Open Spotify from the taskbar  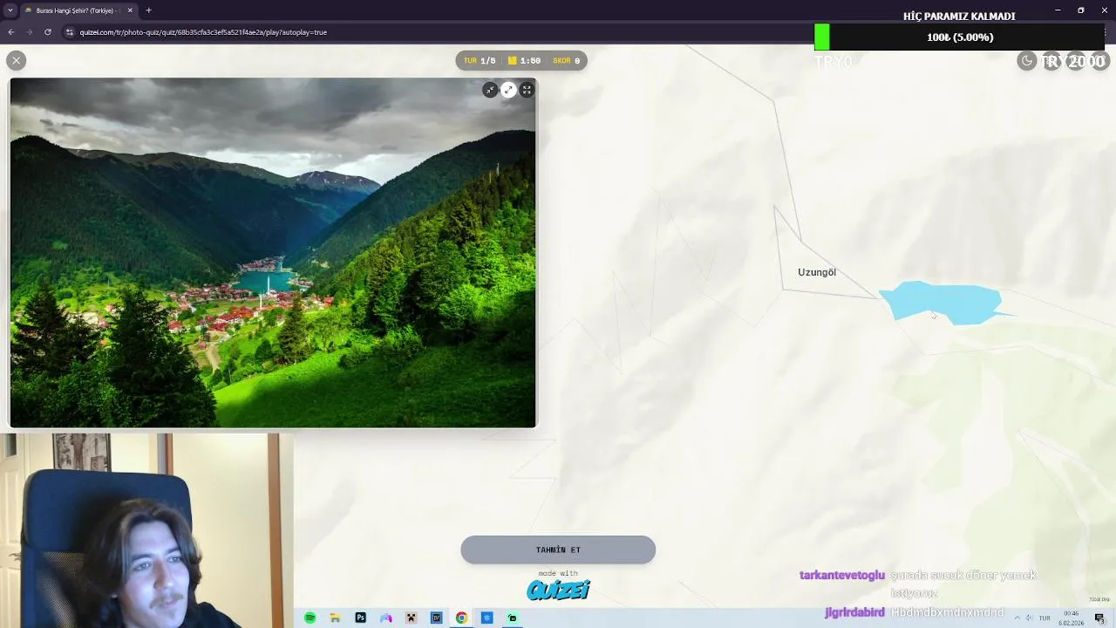pos(310,618)
